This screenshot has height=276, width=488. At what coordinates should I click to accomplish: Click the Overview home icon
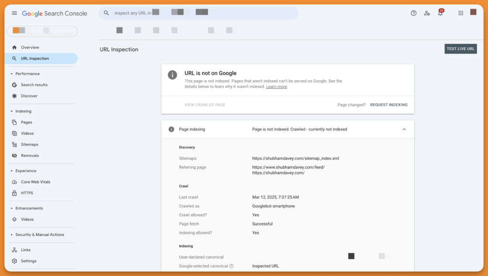[x=14, y=47]
